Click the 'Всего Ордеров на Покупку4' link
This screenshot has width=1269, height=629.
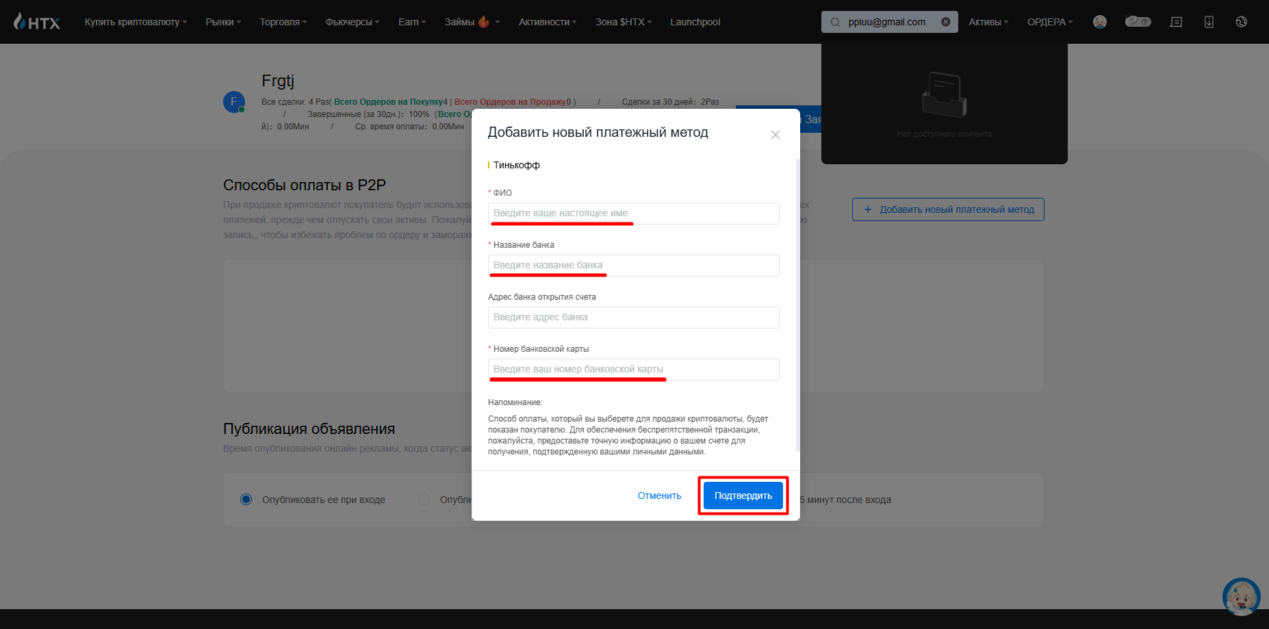coord(391,102)
